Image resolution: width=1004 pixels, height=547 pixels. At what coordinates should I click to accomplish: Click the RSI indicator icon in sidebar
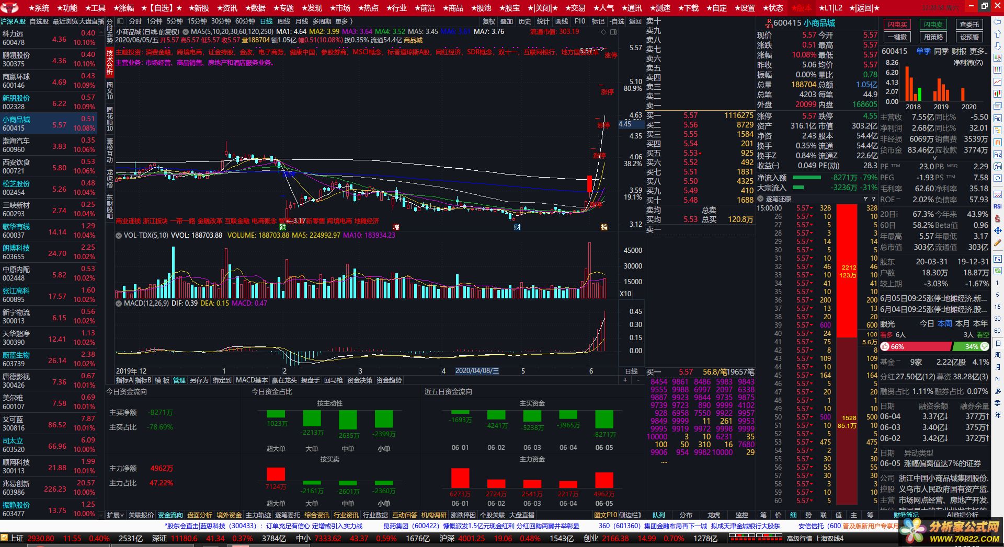point(998,206)
